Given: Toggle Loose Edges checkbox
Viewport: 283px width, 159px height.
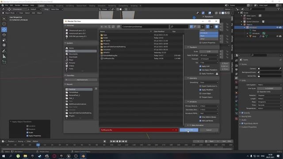Looking at the screenshot, I should click(x=200, y=94).
